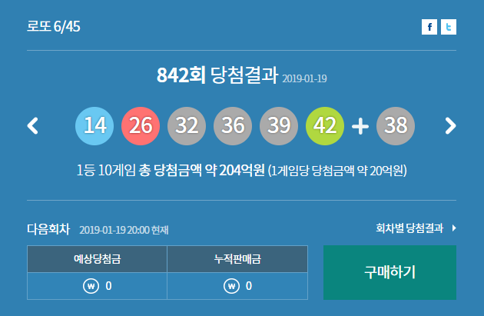This screenshot has height=316, width=484.
Task: Click the 842회 당첨결과 heading
Action: [217, 75]
